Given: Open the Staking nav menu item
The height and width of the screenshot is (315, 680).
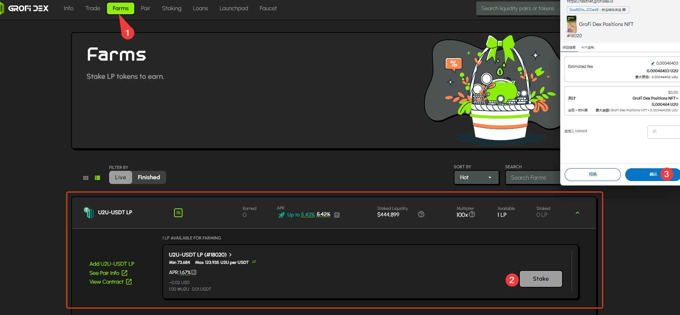Looking at the screenshot, I should pyautogui.click(x=172, y=8).
